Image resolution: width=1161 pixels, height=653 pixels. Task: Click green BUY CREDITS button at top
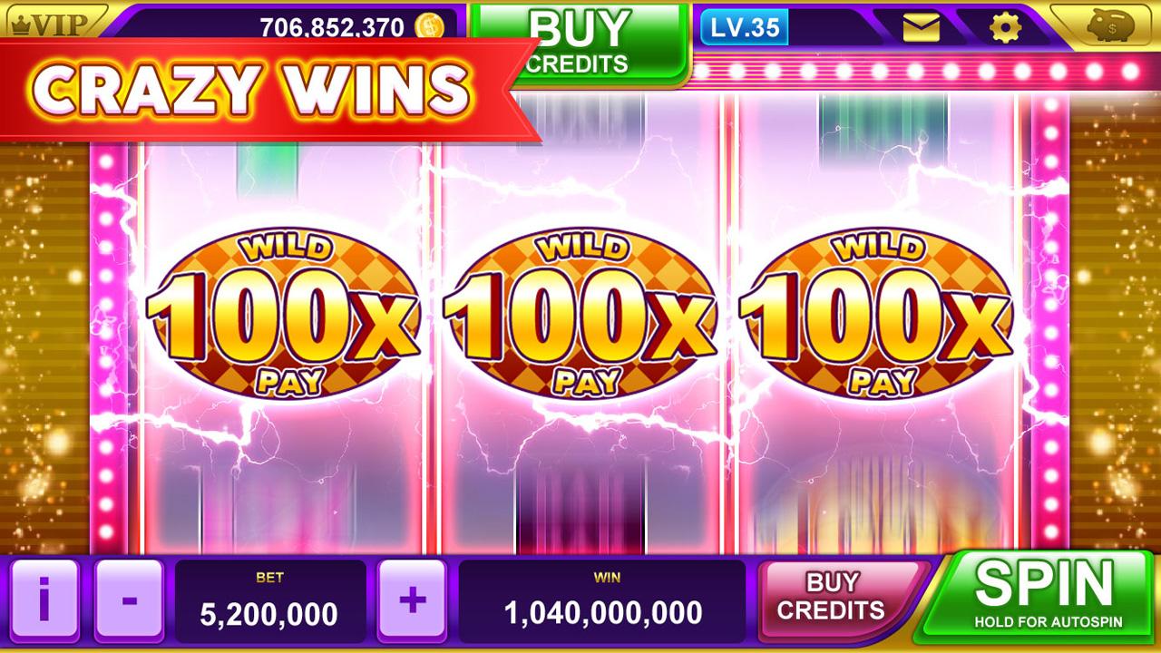[578, 41]
